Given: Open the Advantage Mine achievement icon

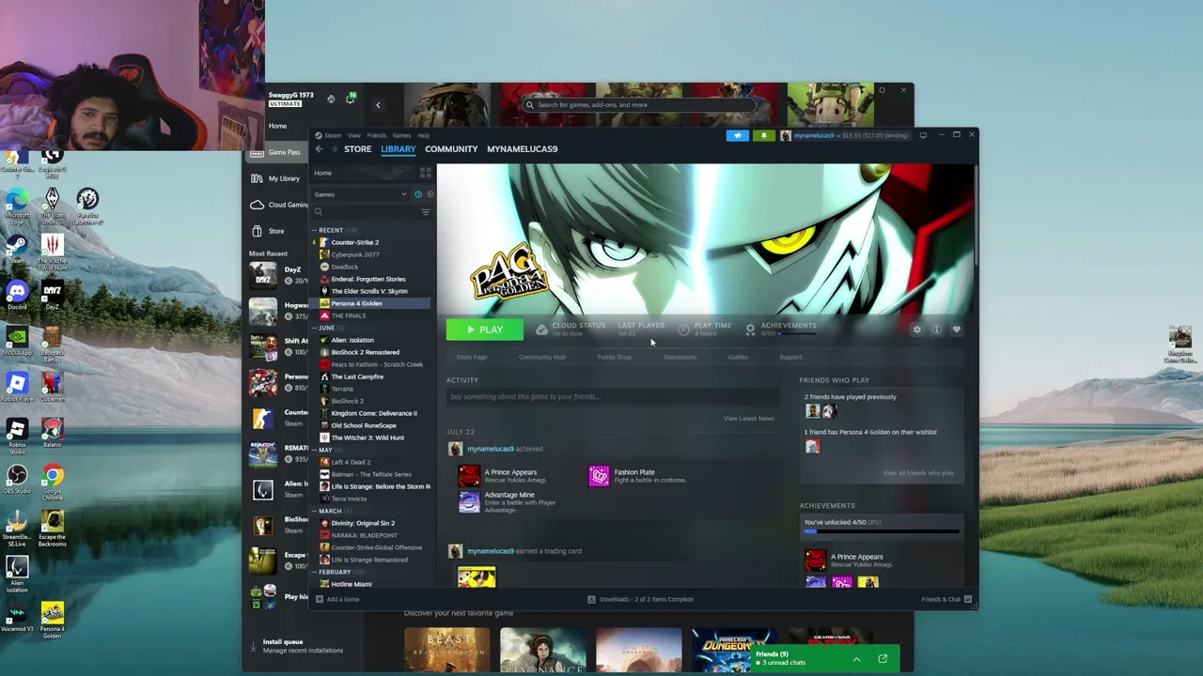Looking at the screenshot, I should pos(469,502).
